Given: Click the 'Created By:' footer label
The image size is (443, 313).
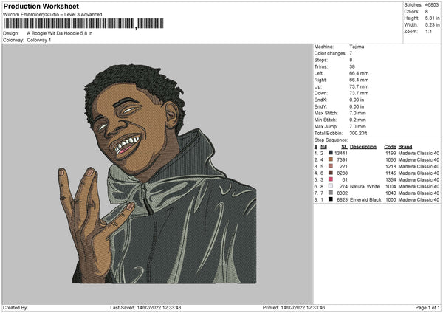Looking at the screenshot, I should (x=16, y=308).
